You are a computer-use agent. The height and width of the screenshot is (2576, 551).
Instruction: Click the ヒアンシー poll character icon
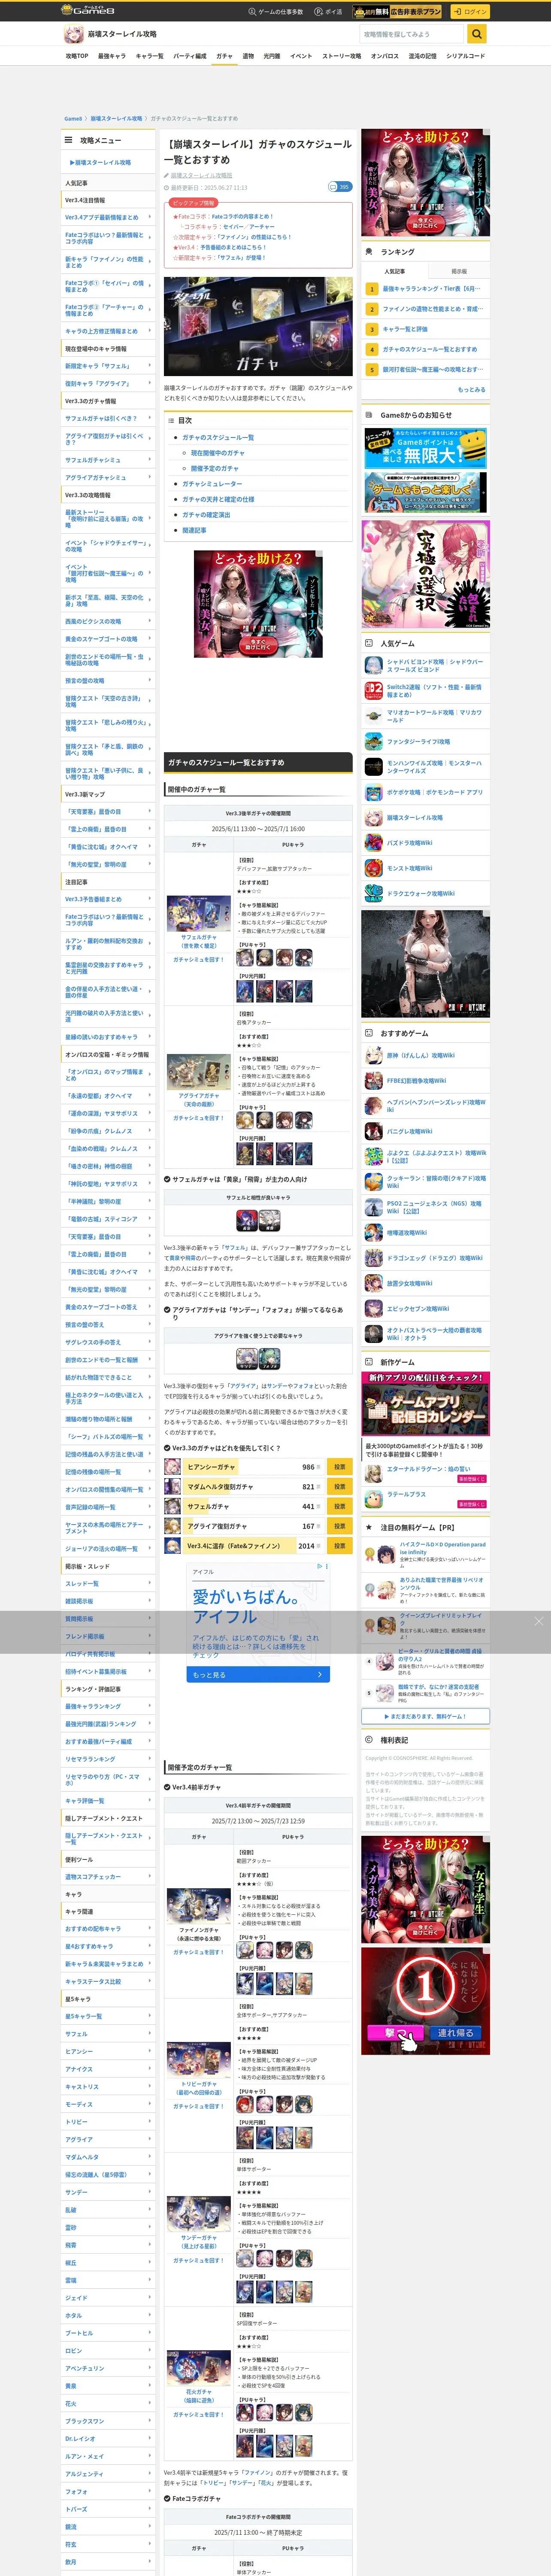(x=172, y=1467)
